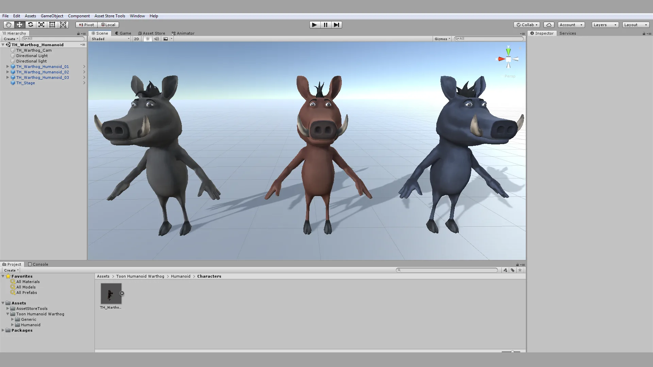Collapse the TH_Warthog_Humanoid scene root
This screenshot has height=367, width=653.
tap(3, 45)
